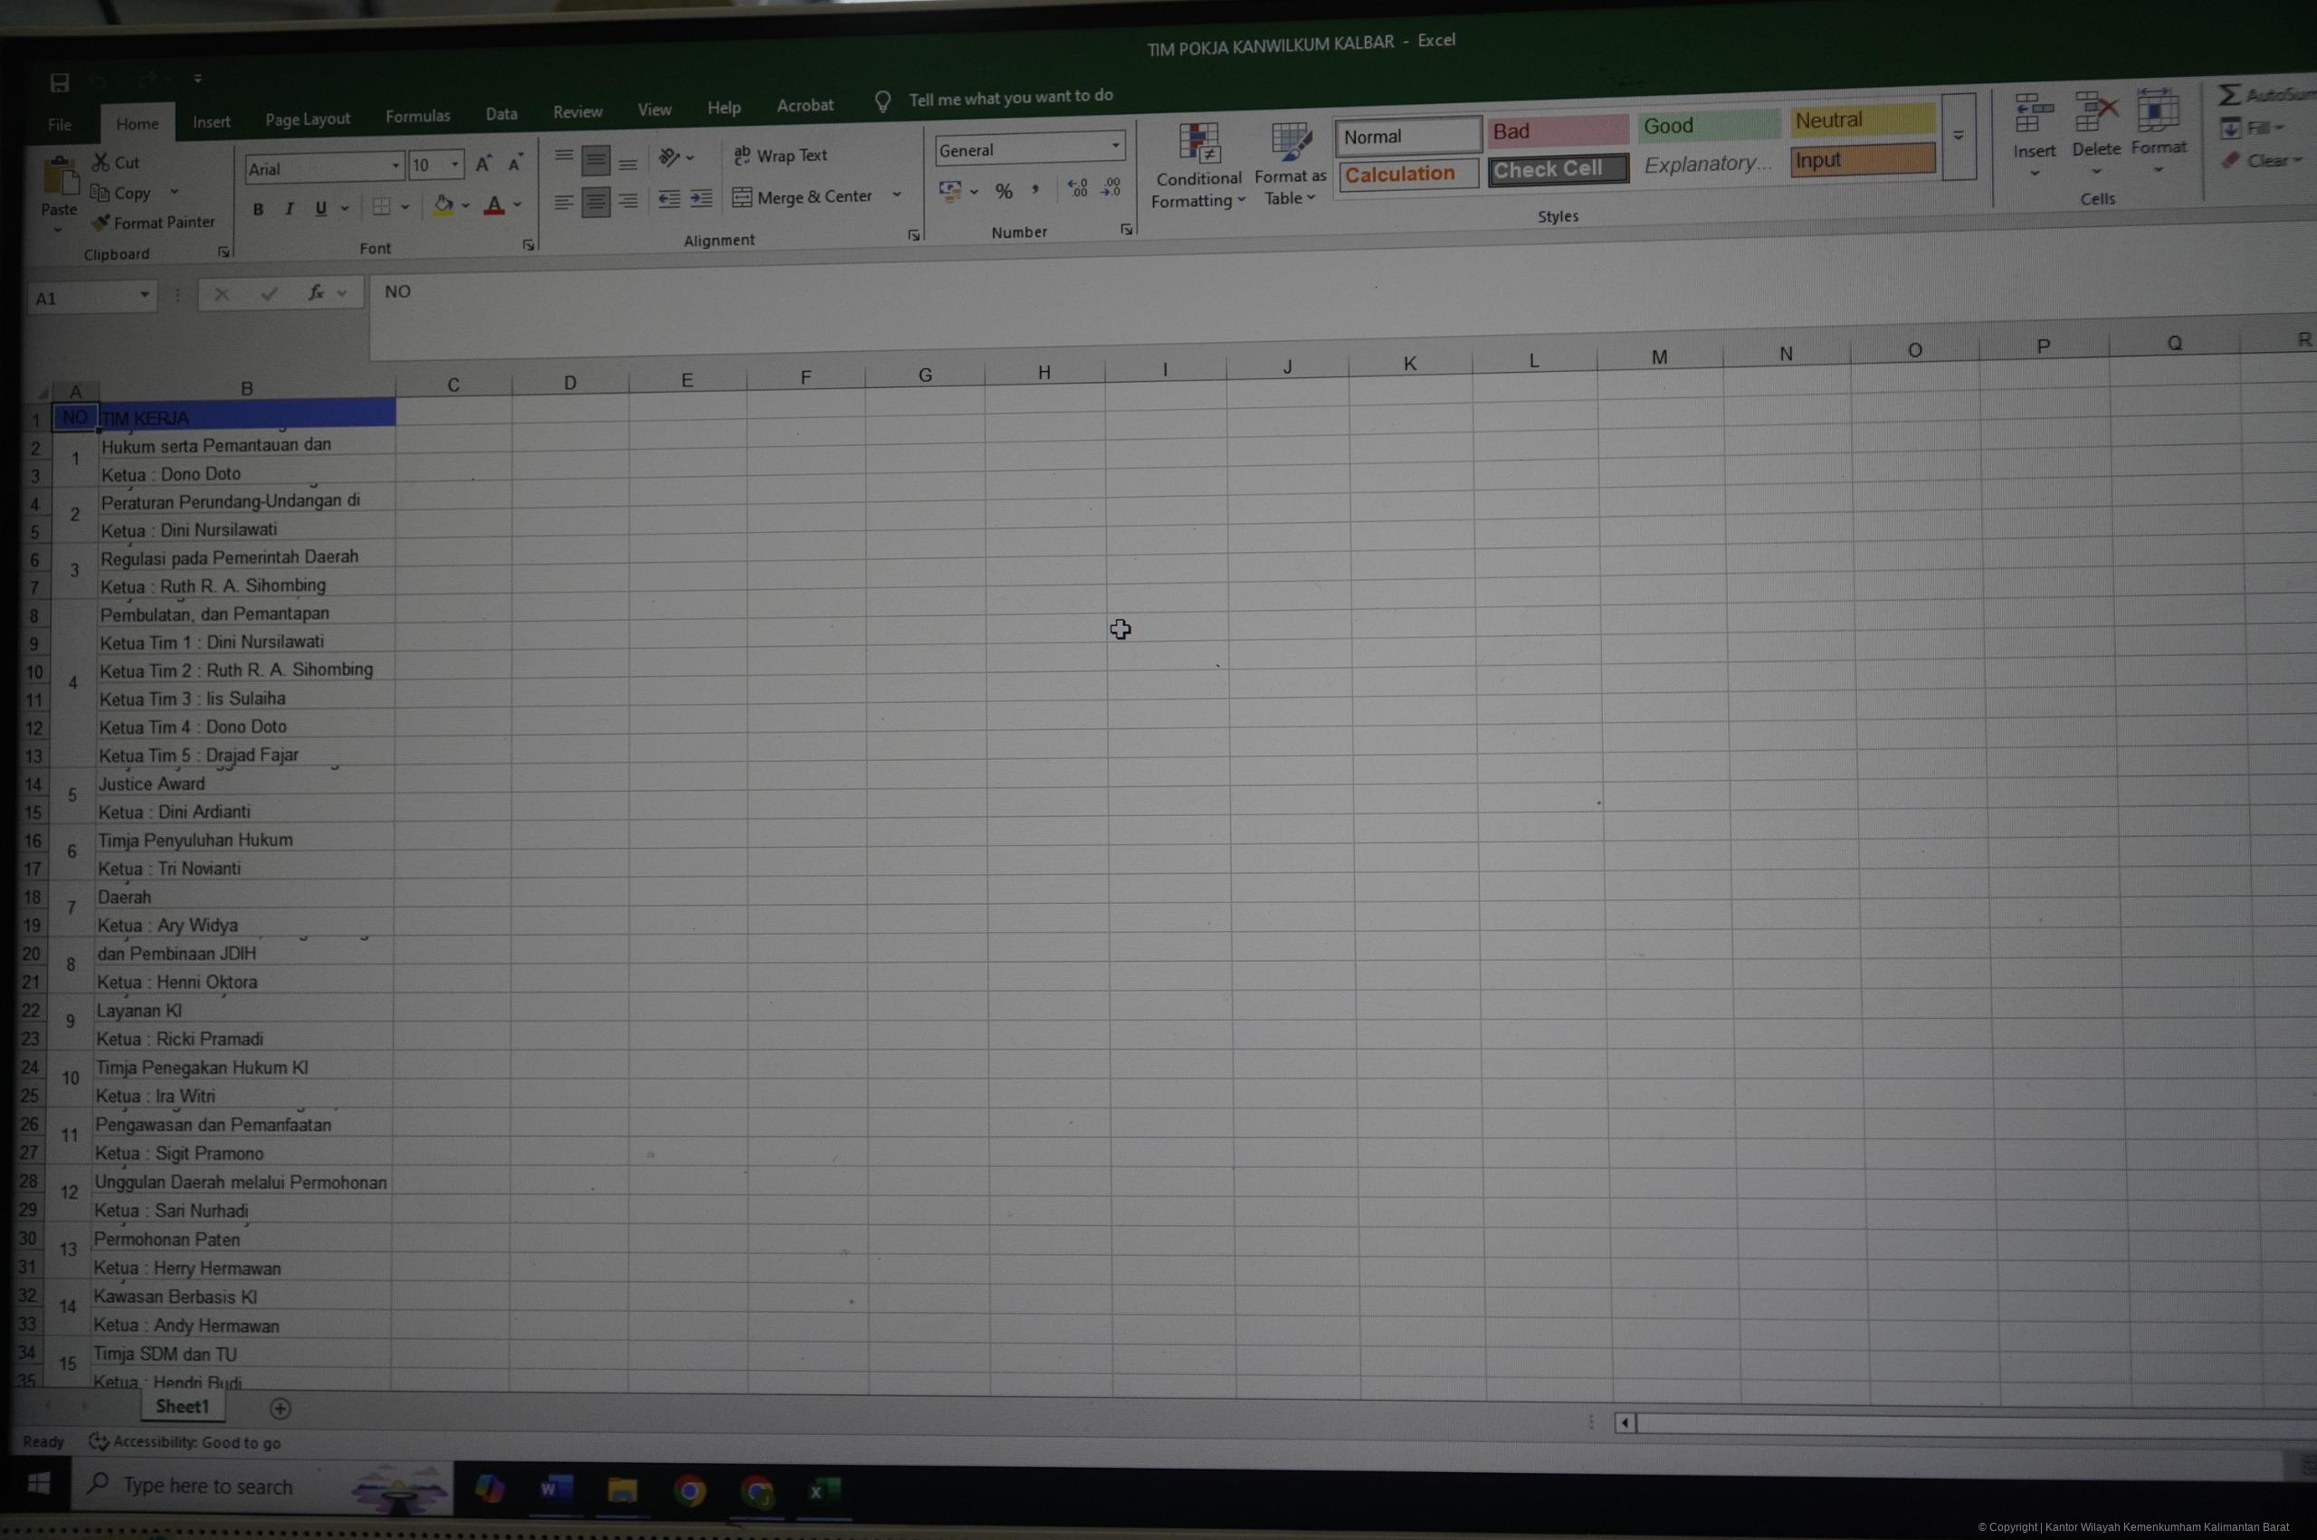This screenshot has width=2317, height=1540.
Task: Click the Increase Font Size icon
Action: click(482, 165)
